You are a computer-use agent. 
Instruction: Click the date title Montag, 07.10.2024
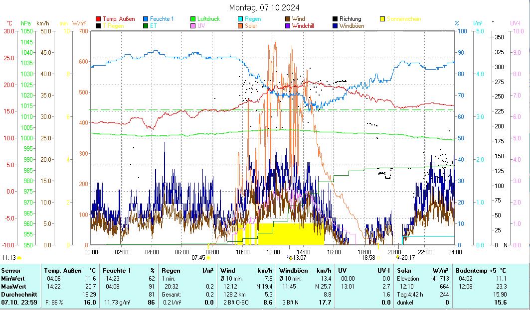click(265, 8)
